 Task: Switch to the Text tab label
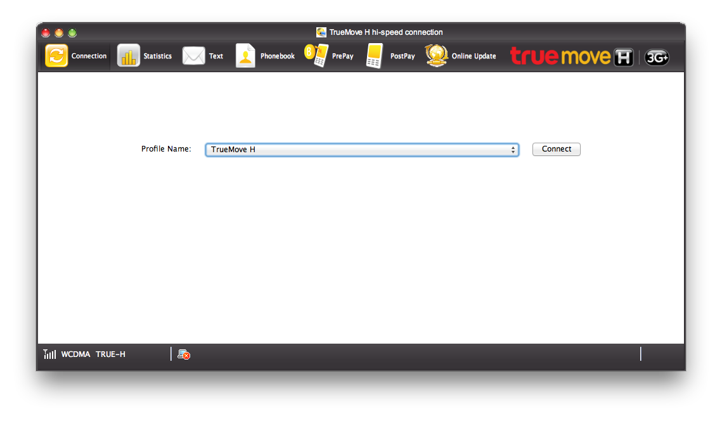coord(216,56)
